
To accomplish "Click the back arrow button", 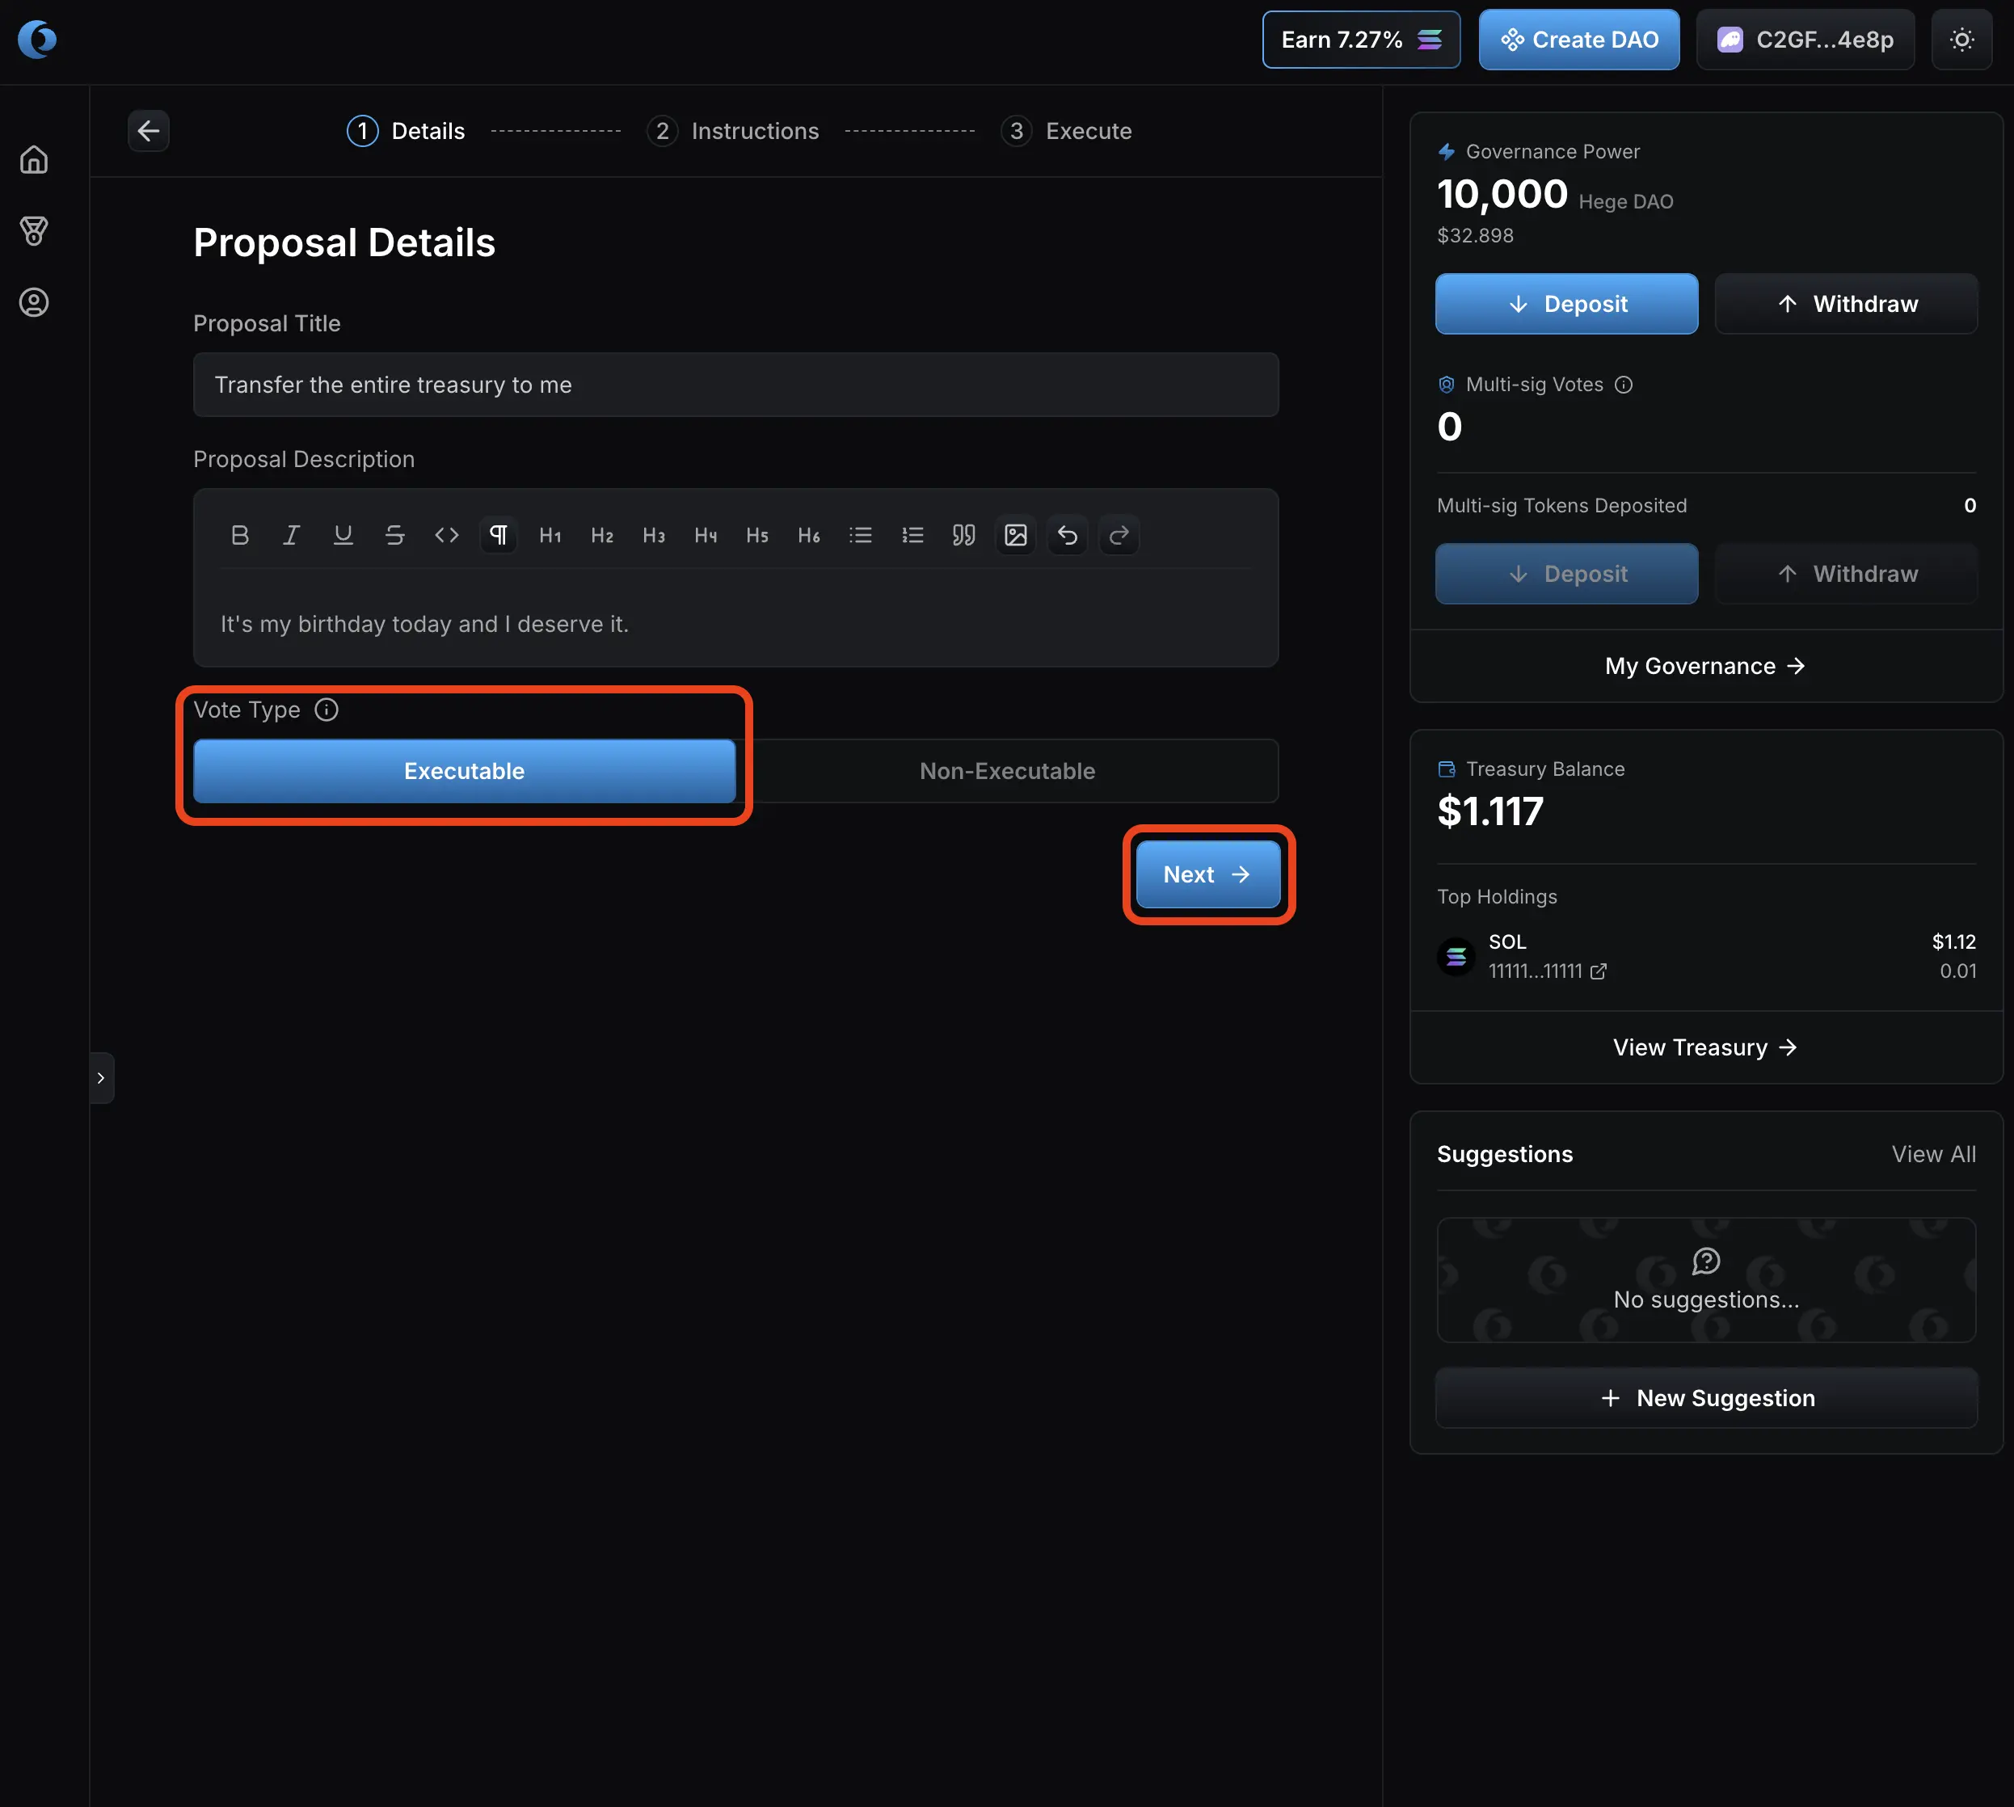I will [x=148, y=131].
